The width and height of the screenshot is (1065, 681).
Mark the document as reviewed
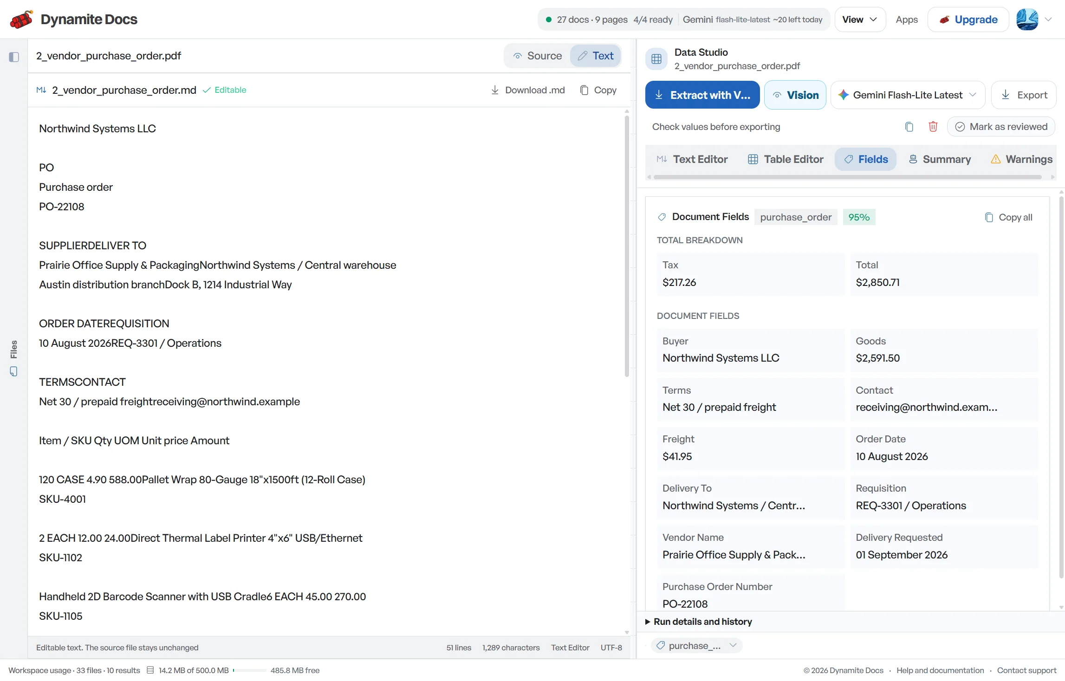(1001, 127)
